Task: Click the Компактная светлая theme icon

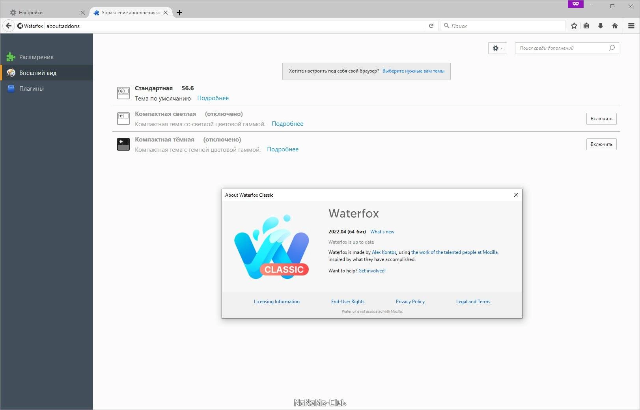Action: [123, 119]
